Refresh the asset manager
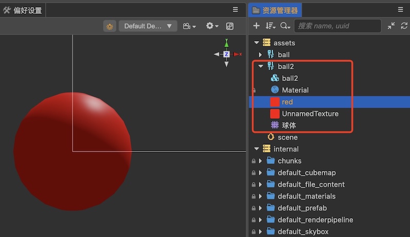410x237 pixels. point(404,26)
